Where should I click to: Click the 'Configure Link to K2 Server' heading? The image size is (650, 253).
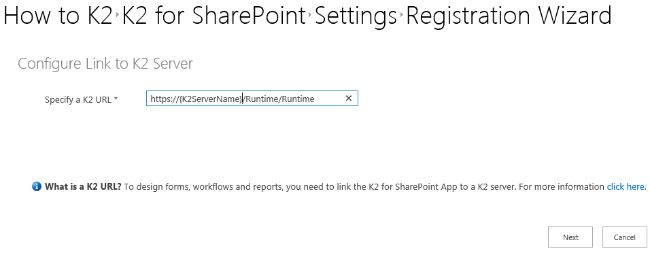(105, 63)
